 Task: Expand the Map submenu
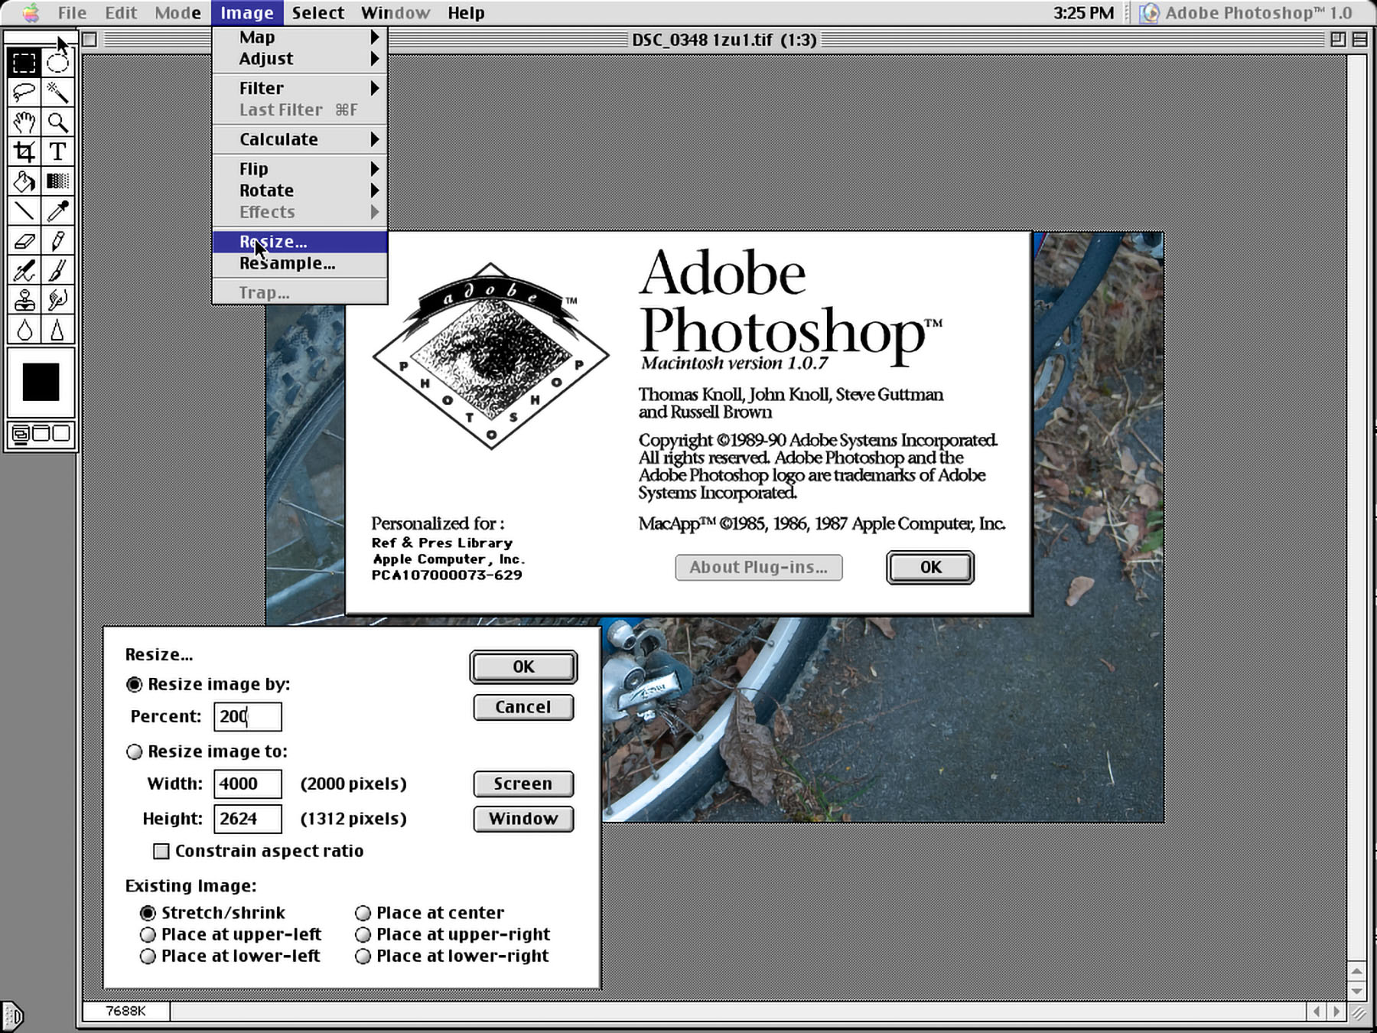point(300,37)
